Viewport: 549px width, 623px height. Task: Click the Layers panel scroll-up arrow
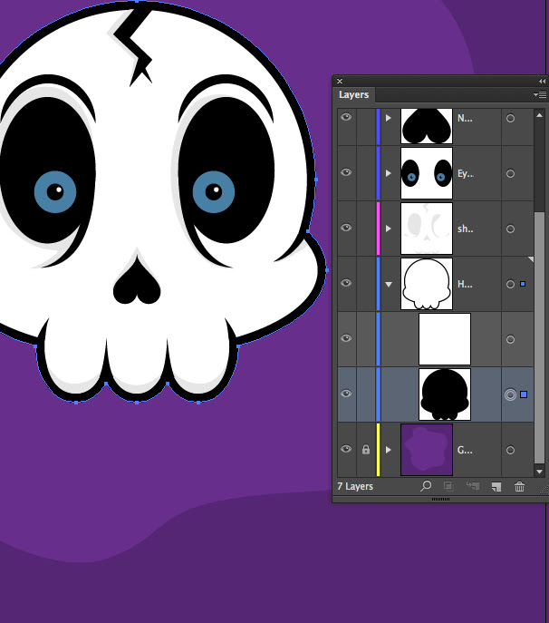click(x=539, y=115)
